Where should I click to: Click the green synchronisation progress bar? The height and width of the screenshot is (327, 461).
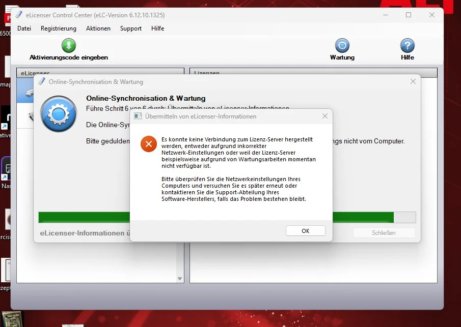point(227,218)
